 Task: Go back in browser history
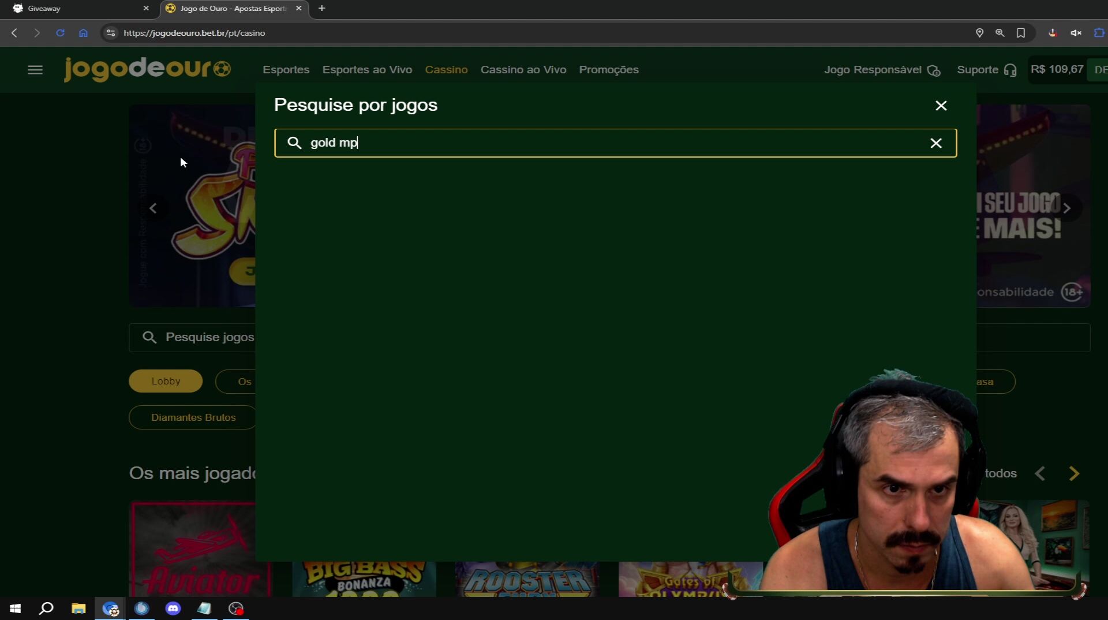tap(14, 33)
